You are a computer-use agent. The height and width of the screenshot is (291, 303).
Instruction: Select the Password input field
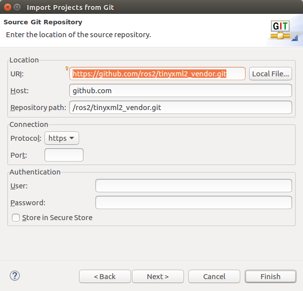click(x=193, y=202)
